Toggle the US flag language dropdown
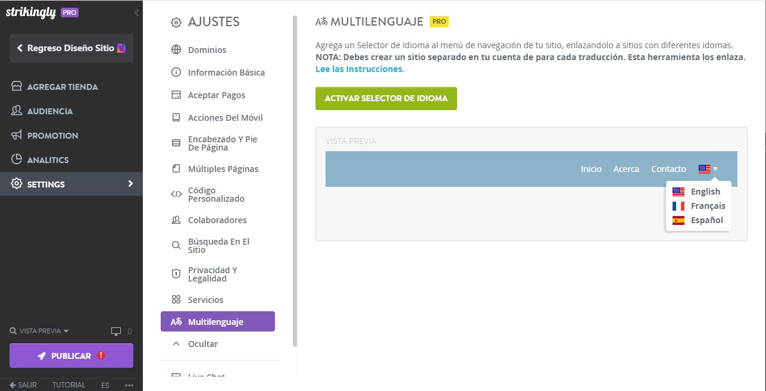Image resolution: width=766 pixels, height=391 pixels. 708,169
